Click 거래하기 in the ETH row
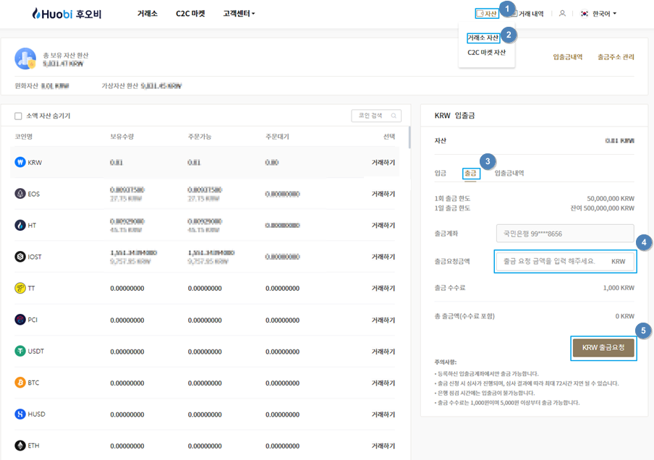The height and width of the screenshot is (460, 654). (x=383, y=446)
